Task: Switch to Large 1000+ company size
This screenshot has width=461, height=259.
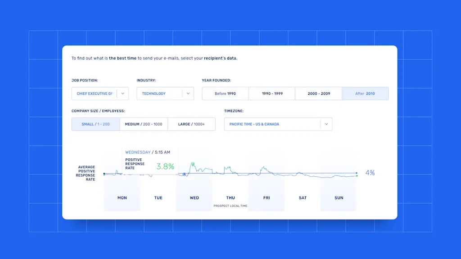Action: coord(191,124)
